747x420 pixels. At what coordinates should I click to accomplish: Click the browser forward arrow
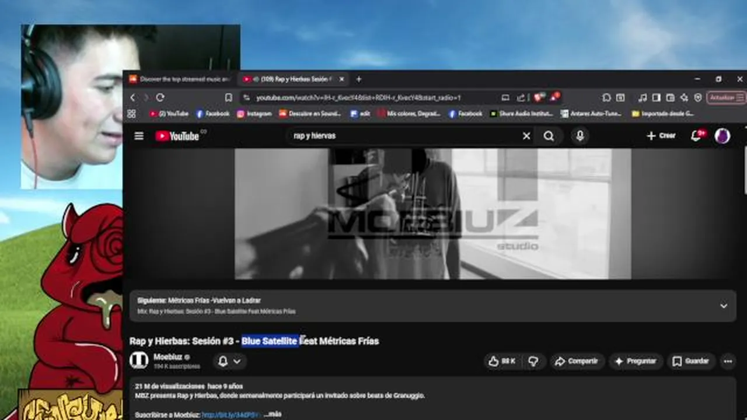point(146,97)
